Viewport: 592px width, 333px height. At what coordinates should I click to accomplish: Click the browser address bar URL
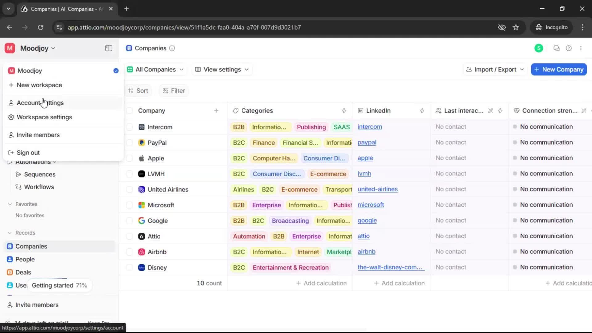[184, 27]
